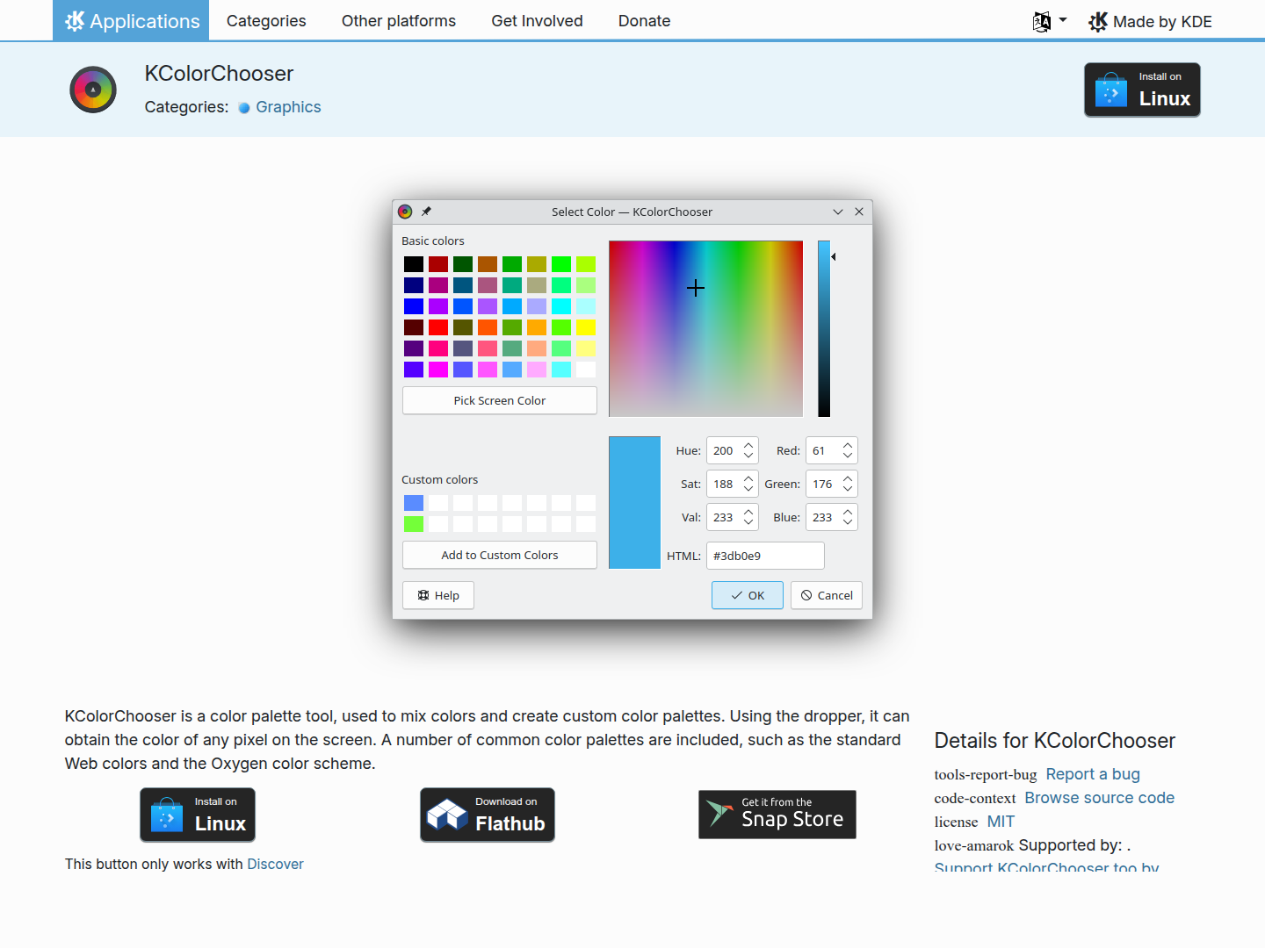Click the current color preview box
The width and height of the screenshot is (1265, 948).
634,503
